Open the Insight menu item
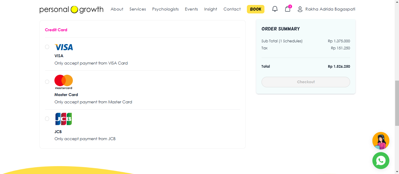Viewport: 399px width, 174px height. pyautogui.click(x=211, y=9)
